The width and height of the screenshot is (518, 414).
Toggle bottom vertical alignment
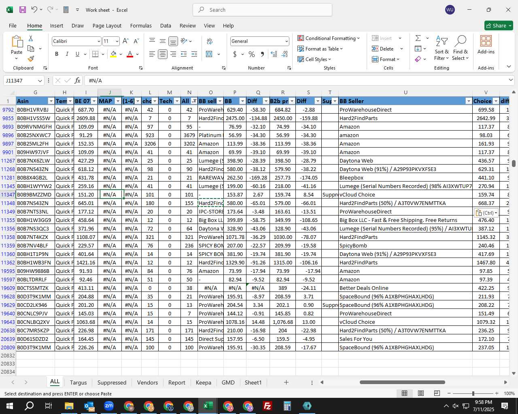pyautogui.click(x=173, y=41)
